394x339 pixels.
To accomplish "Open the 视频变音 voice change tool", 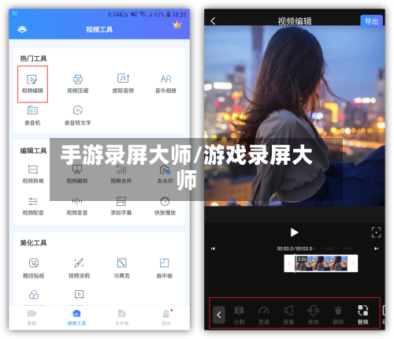I will [77, 207].
